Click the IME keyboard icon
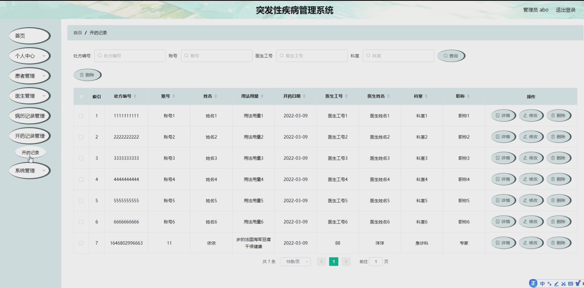The height and width of the screenshot is (288, 584). coord(571,284)
